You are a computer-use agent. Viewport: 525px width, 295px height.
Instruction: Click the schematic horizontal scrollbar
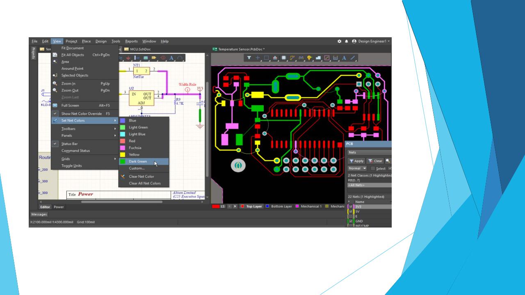tap(121, 202)
